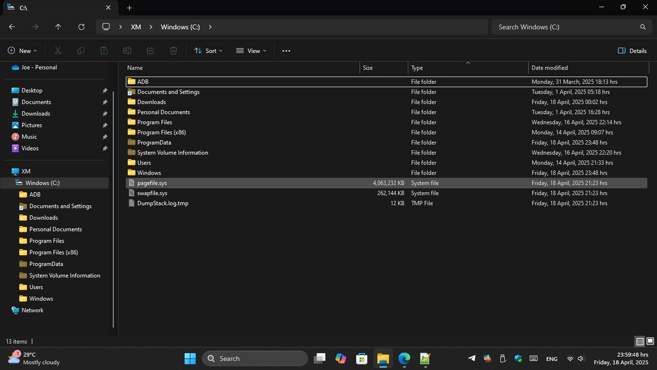Image resolution: width=657 pixels, height=370 pixels.
Task: Click the Paste clipboard icon
Action: click(x=104, y=51)
